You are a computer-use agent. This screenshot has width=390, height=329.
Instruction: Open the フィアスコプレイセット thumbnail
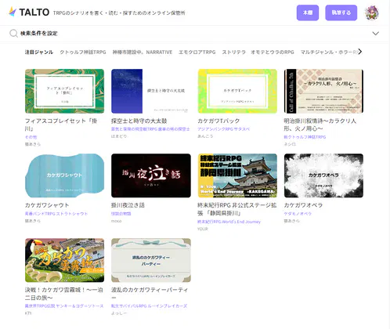tap(64, 91)
